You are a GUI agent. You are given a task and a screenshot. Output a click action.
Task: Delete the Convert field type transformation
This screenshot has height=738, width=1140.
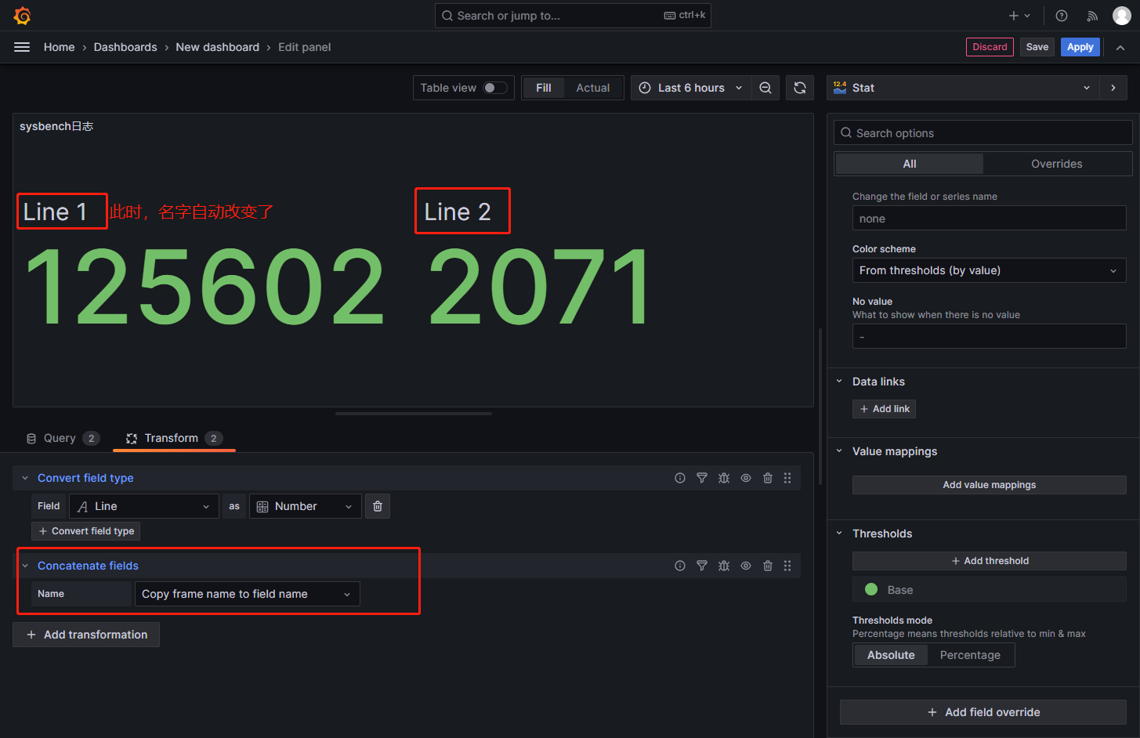pyautogui.click(x=768, y=478)
